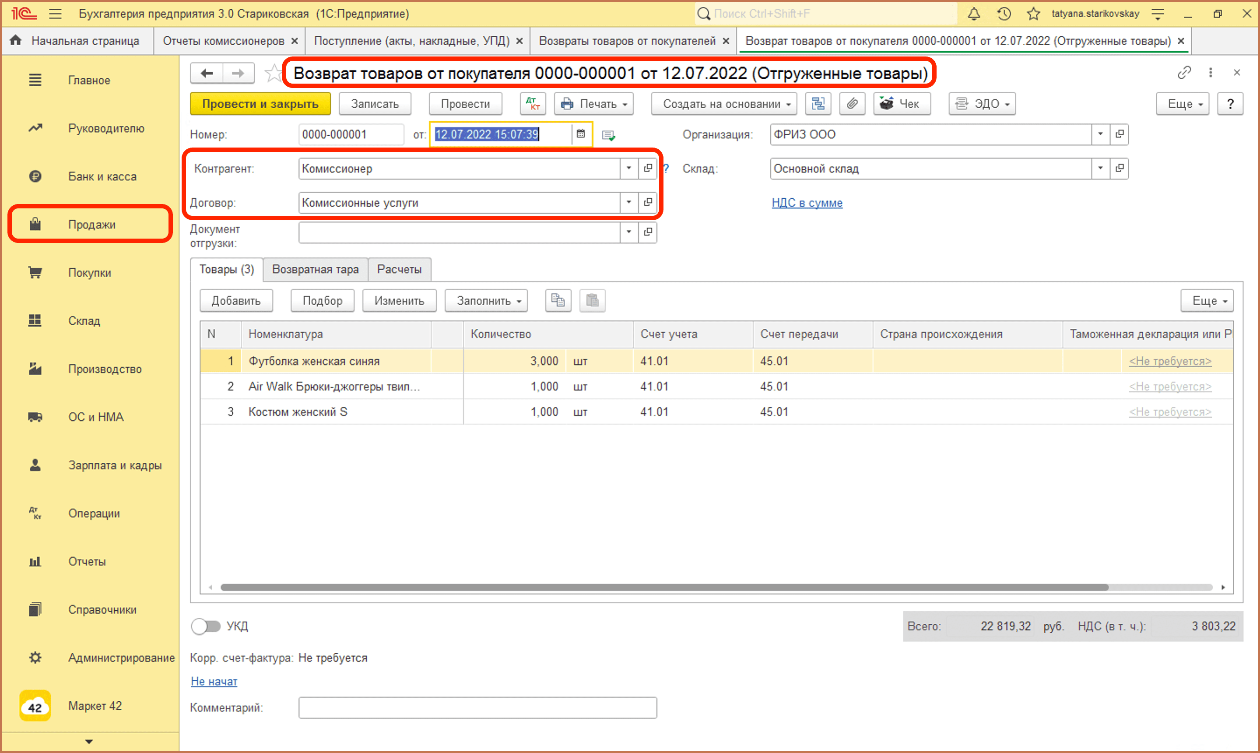
Task: Copy rows icon in goods toolbar
Action: pyautogui.click(x=558, y=300)
